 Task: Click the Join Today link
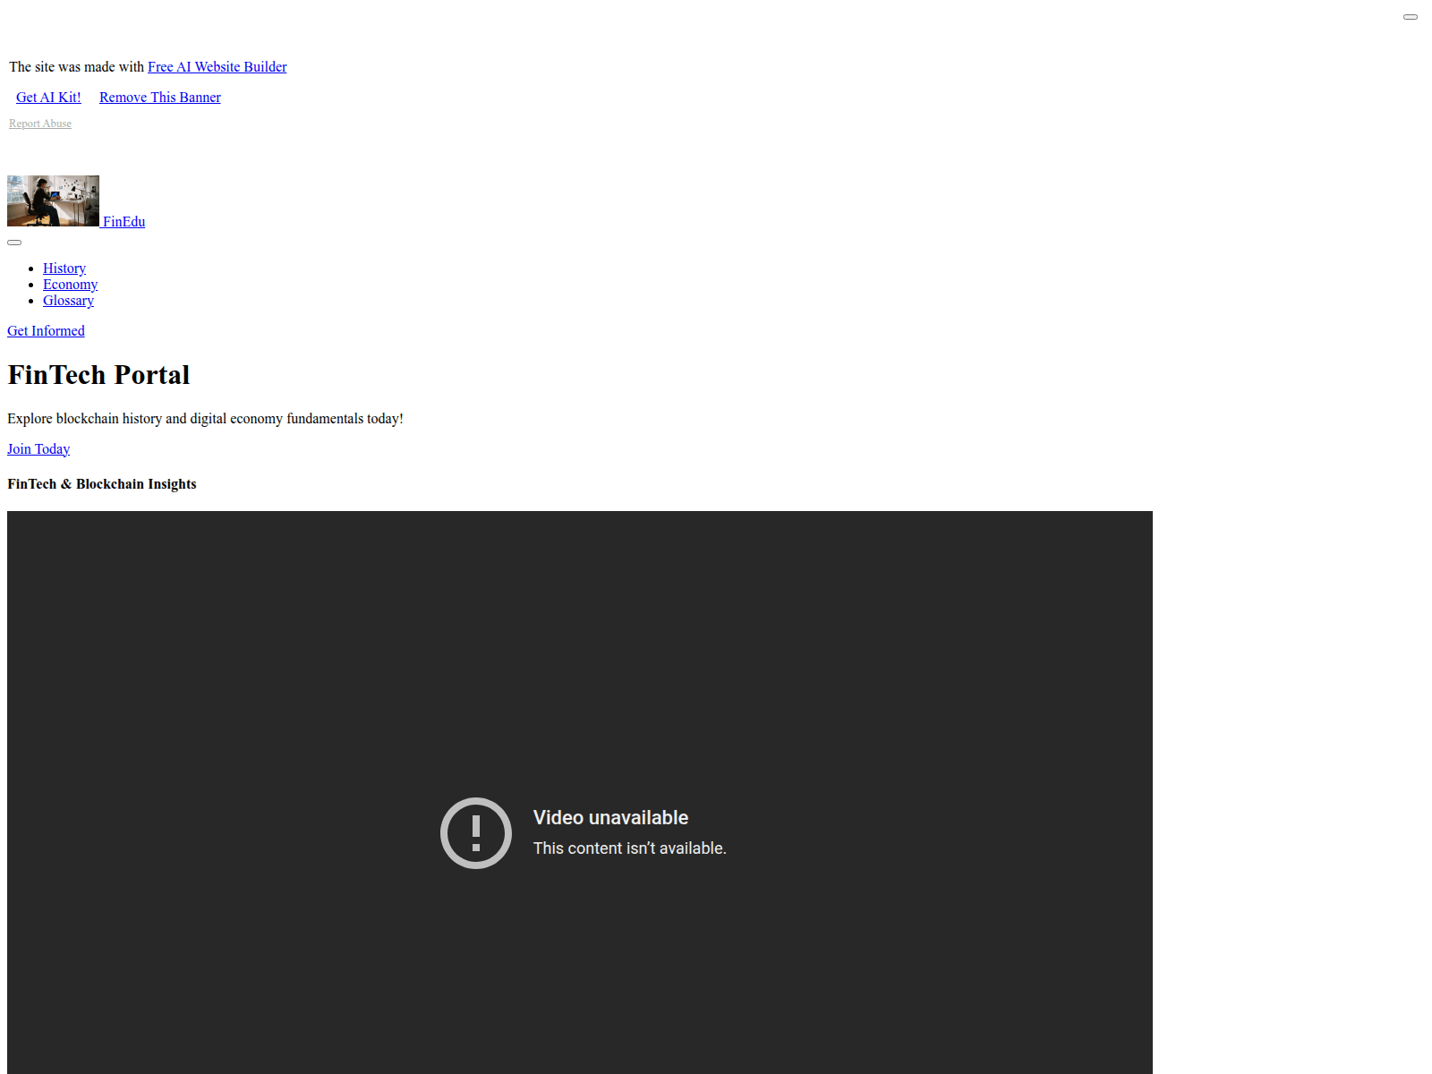coord(38,449)
